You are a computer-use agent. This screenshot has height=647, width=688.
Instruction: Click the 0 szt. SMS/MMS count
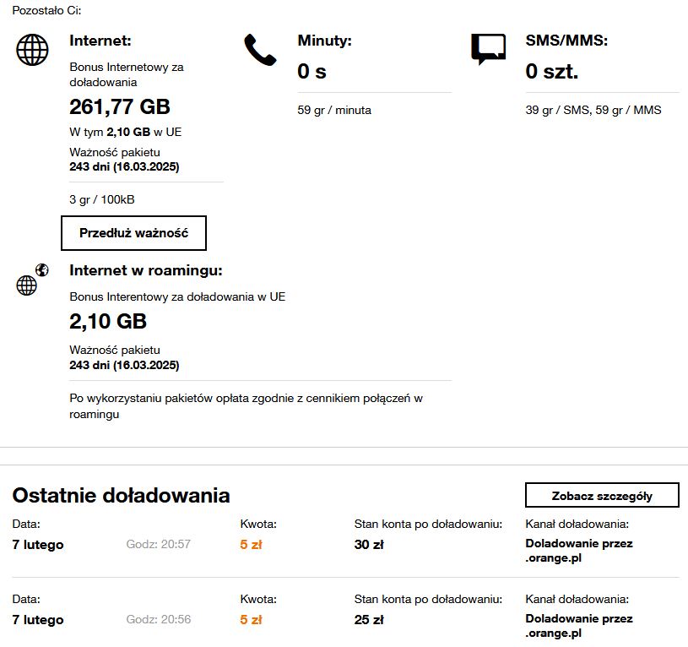click(551, 72)
